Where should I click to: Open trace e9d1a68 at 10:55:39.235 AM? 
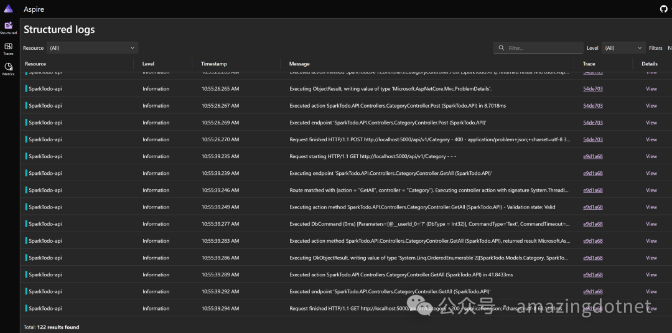(x=593, y=156)
